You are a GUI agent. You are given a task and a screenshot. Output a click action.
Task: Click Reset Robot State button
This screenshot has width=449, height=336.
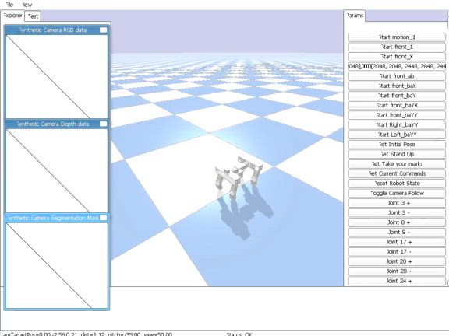point(397,183)
